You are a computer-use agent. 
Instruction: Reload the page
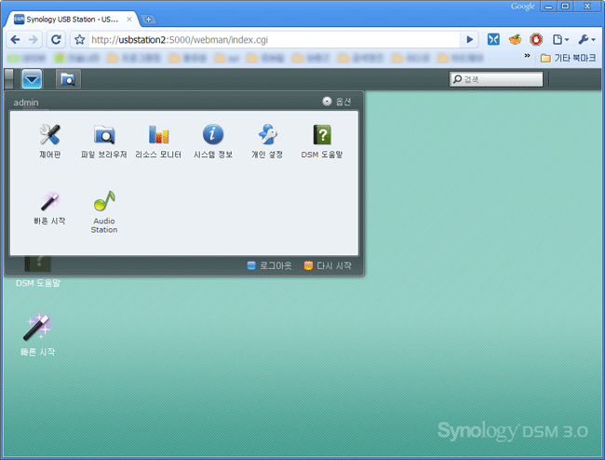click(56, 39)
